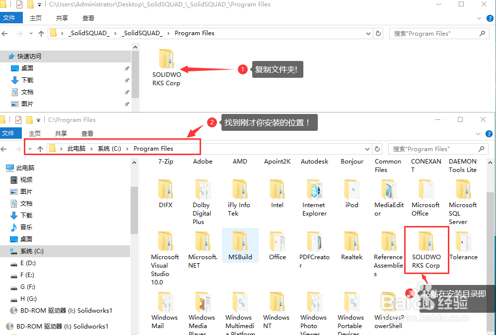Expand ribbon in upper window

[479, 19]
